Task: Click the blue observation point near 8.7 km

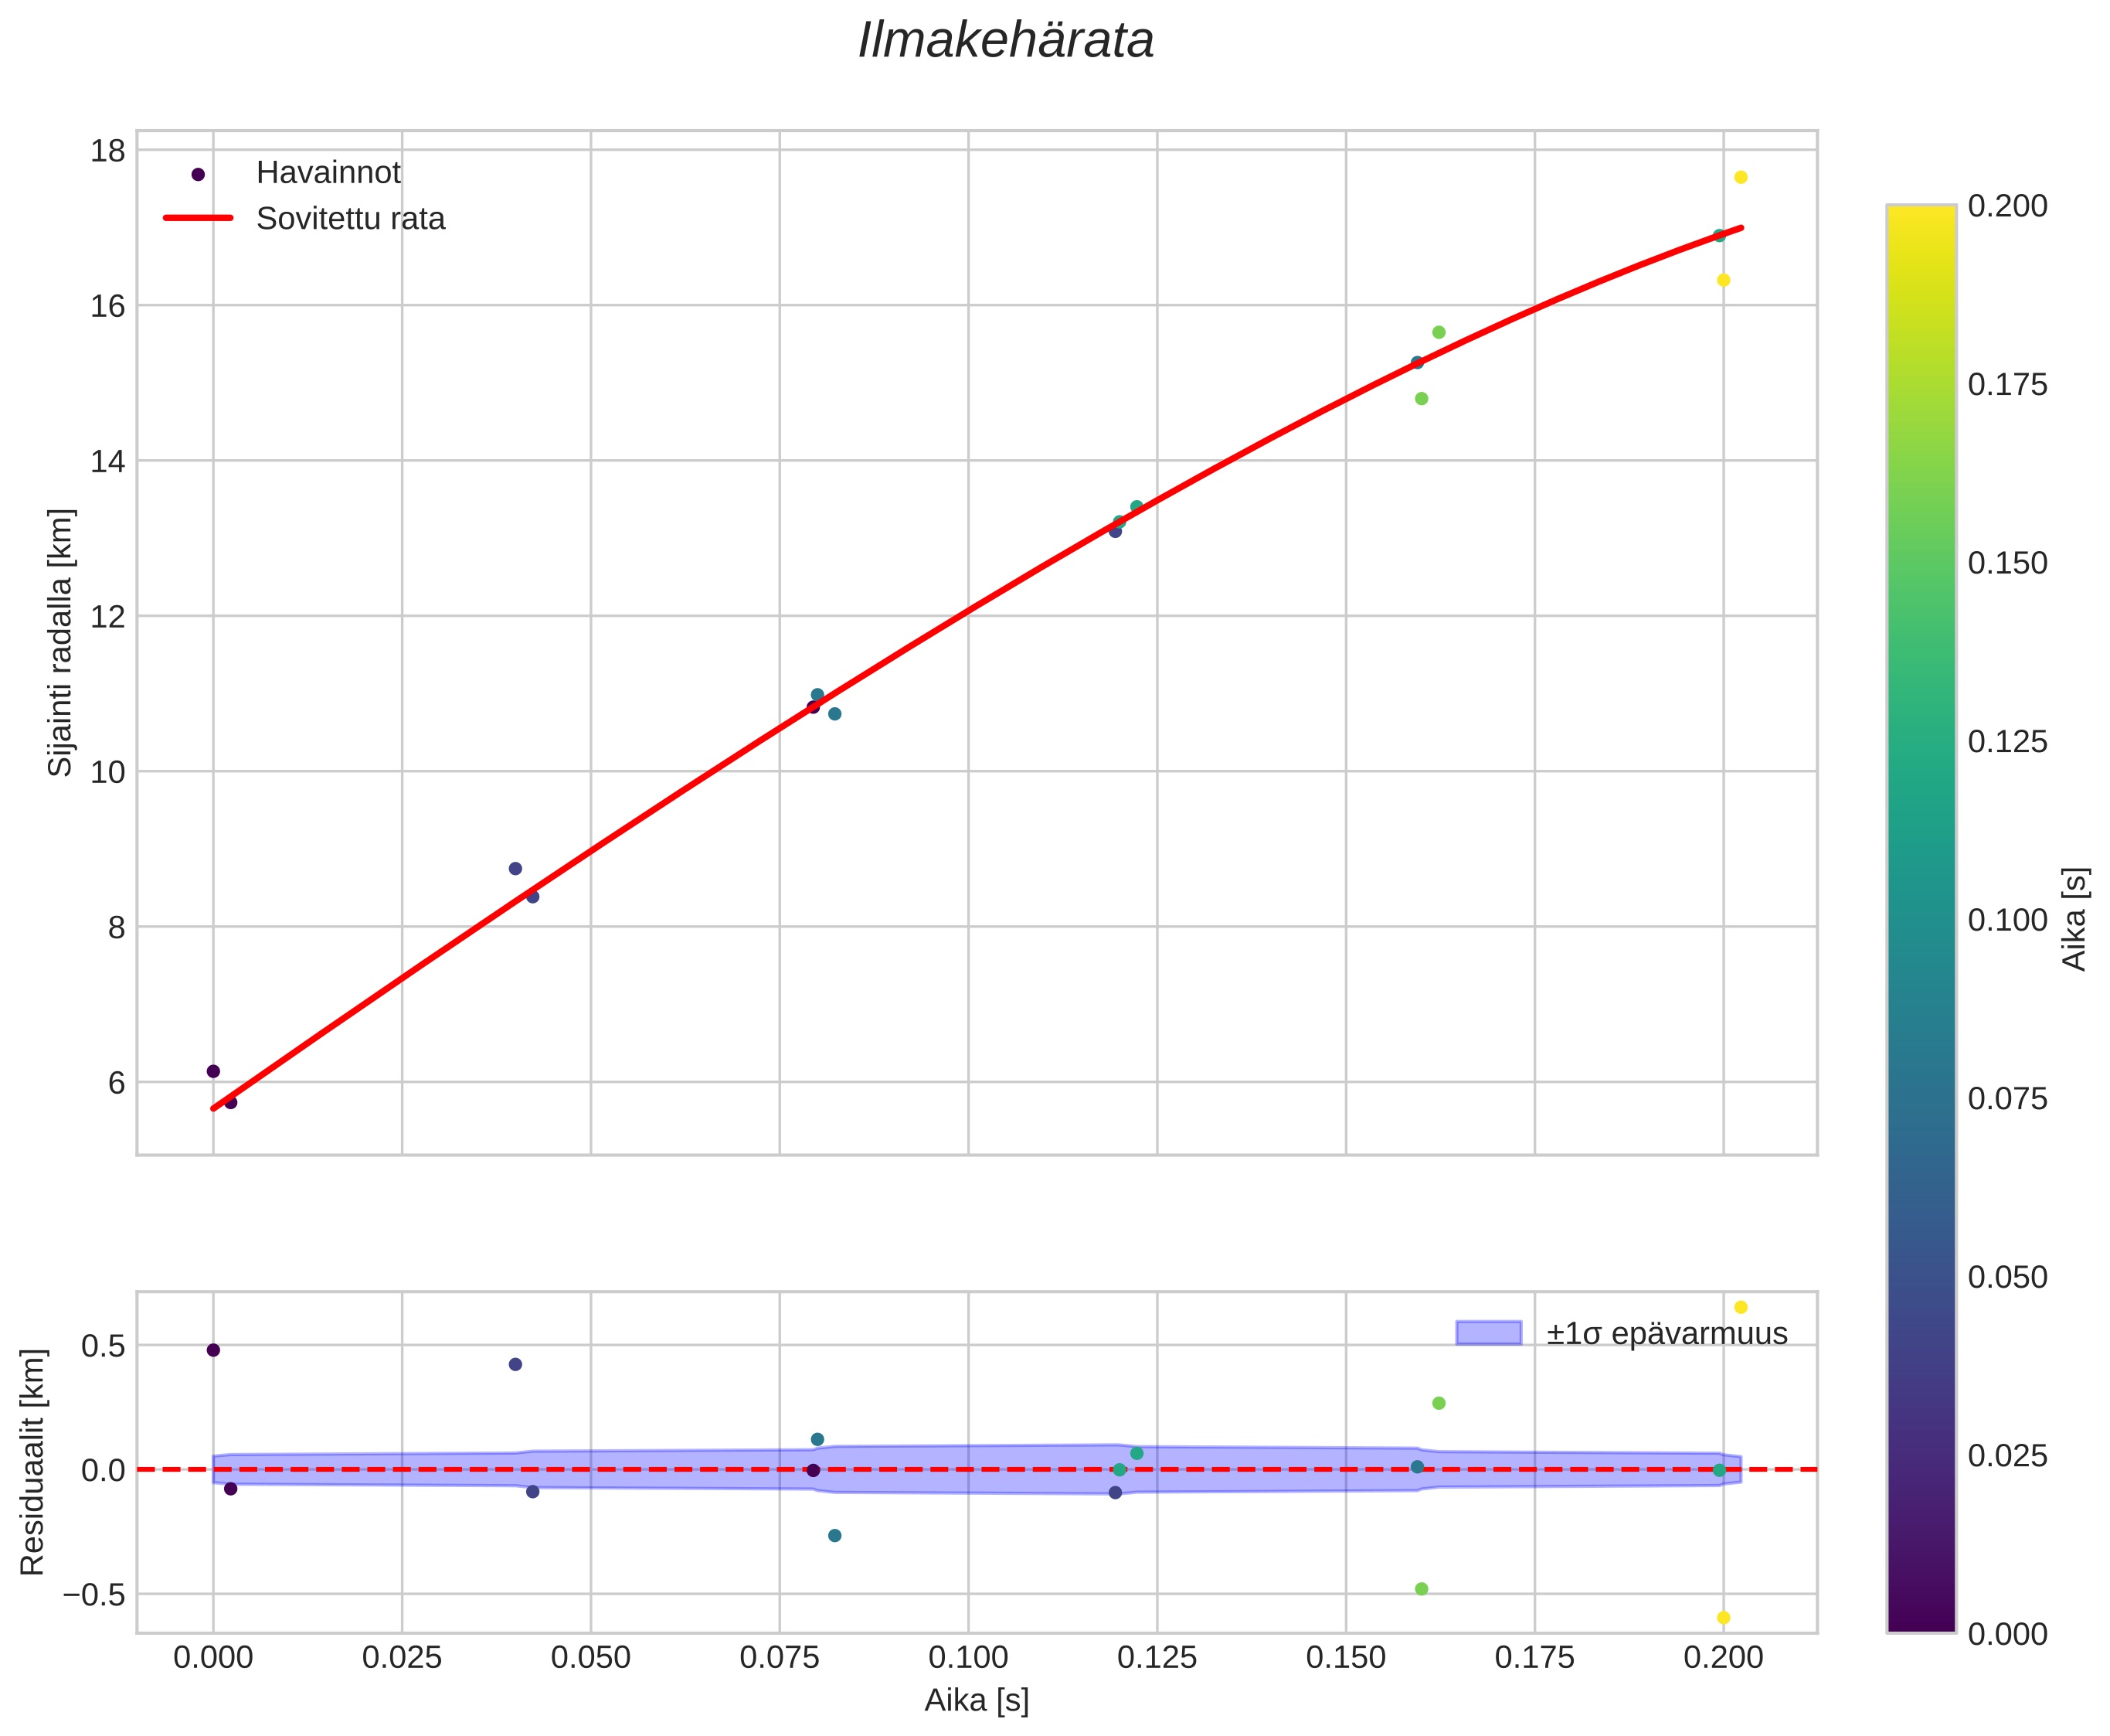Action: 515,868
